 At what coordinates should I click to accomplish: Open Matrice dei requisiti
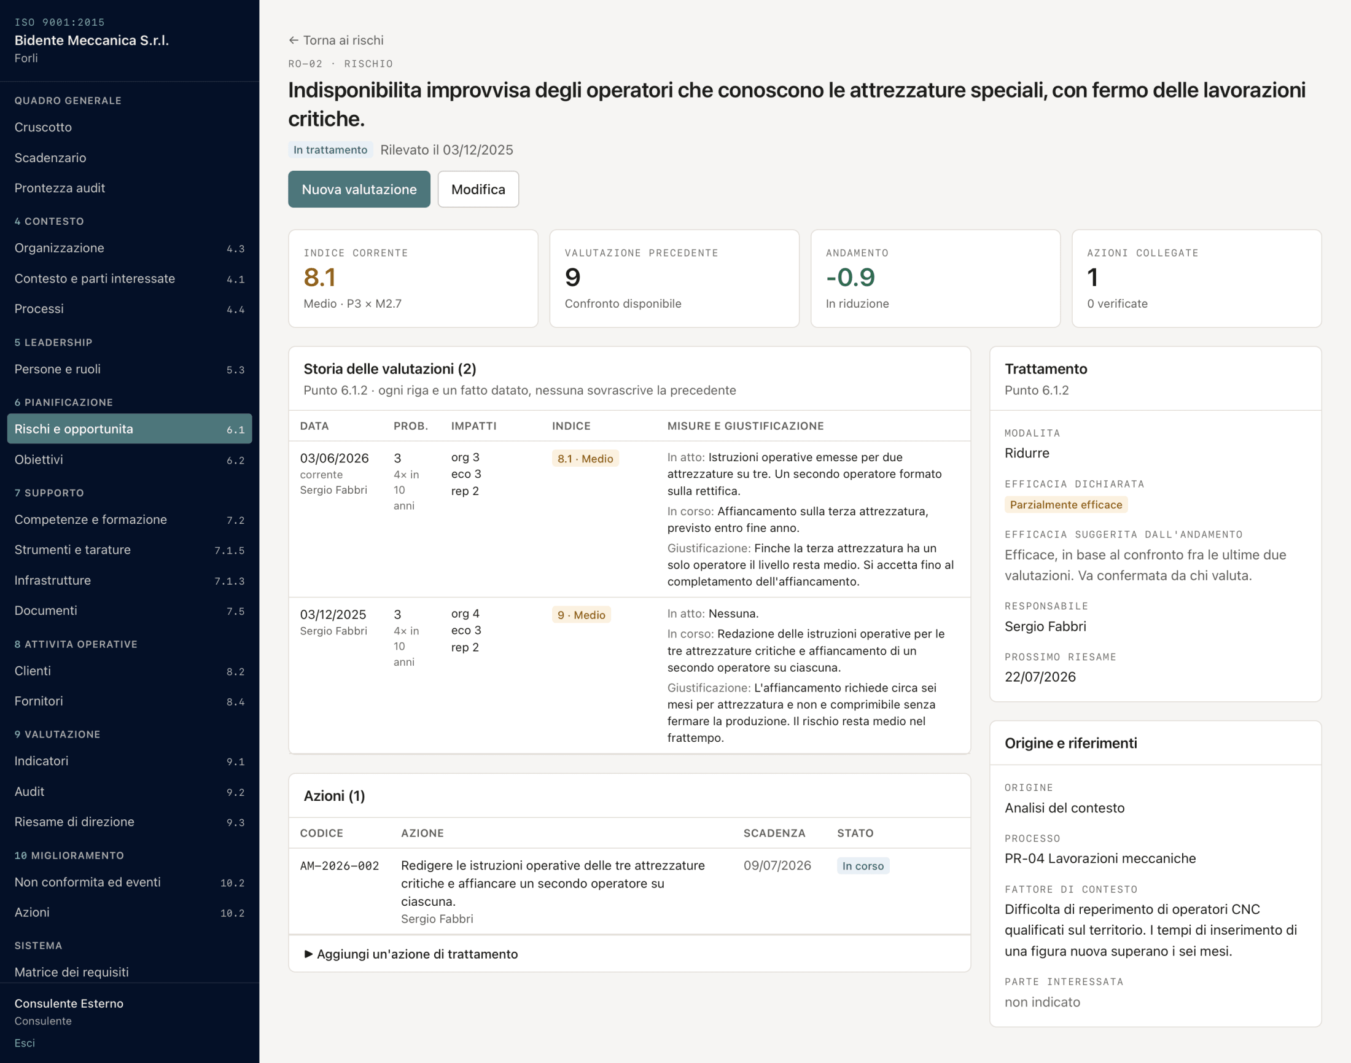pos(130,972)
